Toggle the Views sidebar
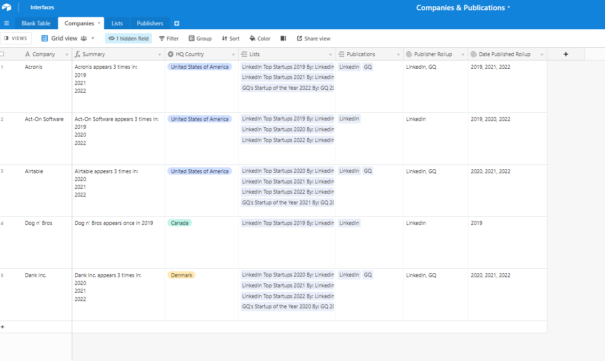Screen dimensions: 605x361 (16, 39)
